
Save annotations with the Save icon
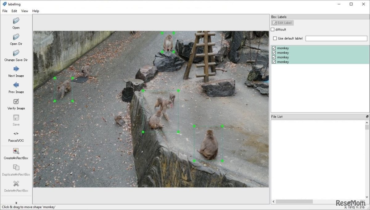(x=16, y=118)
